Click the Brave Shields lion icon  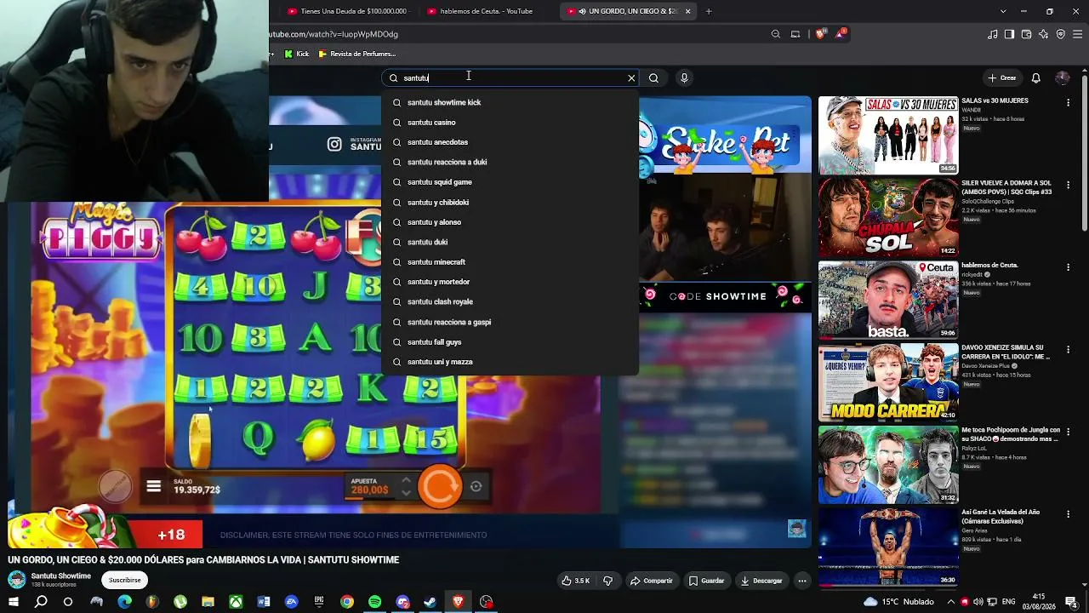(x=820, y=34)
